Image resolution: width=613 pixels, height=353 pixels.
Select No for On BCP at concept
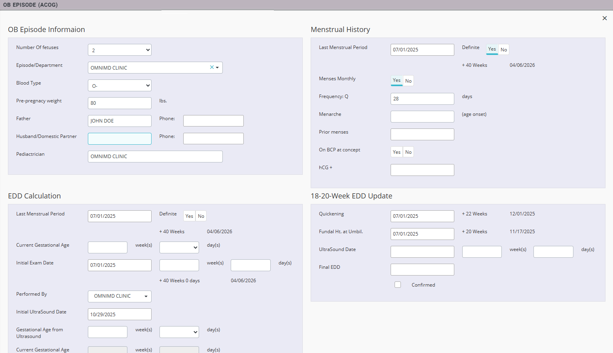[x=408, y=152]
